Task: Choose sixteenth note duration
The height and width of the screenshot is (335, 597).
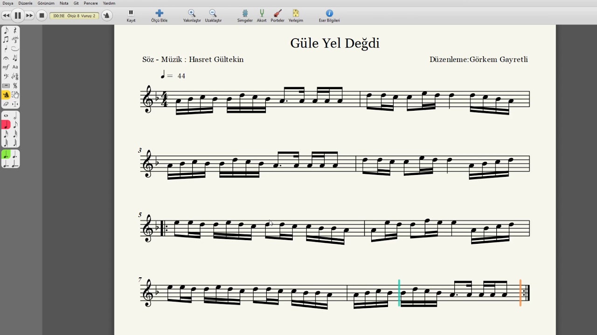Action: point(6,134)
